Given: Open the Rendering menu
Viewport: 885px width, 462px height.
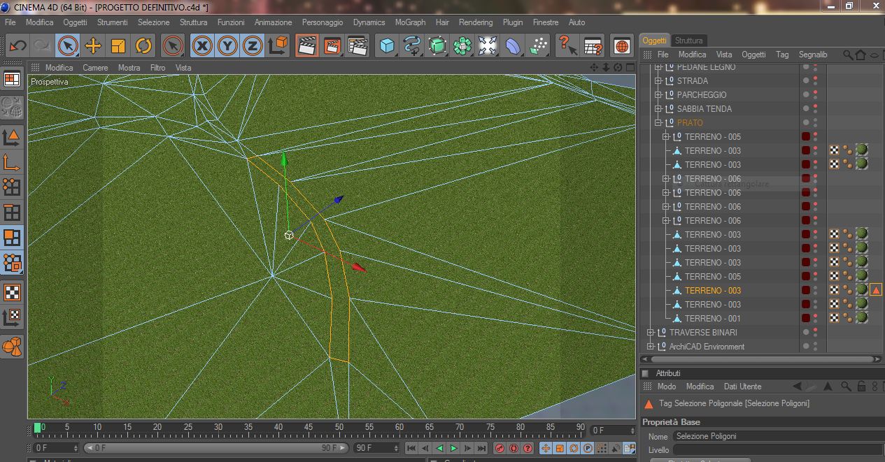Looking at the screenshot, I should [476, 22].
